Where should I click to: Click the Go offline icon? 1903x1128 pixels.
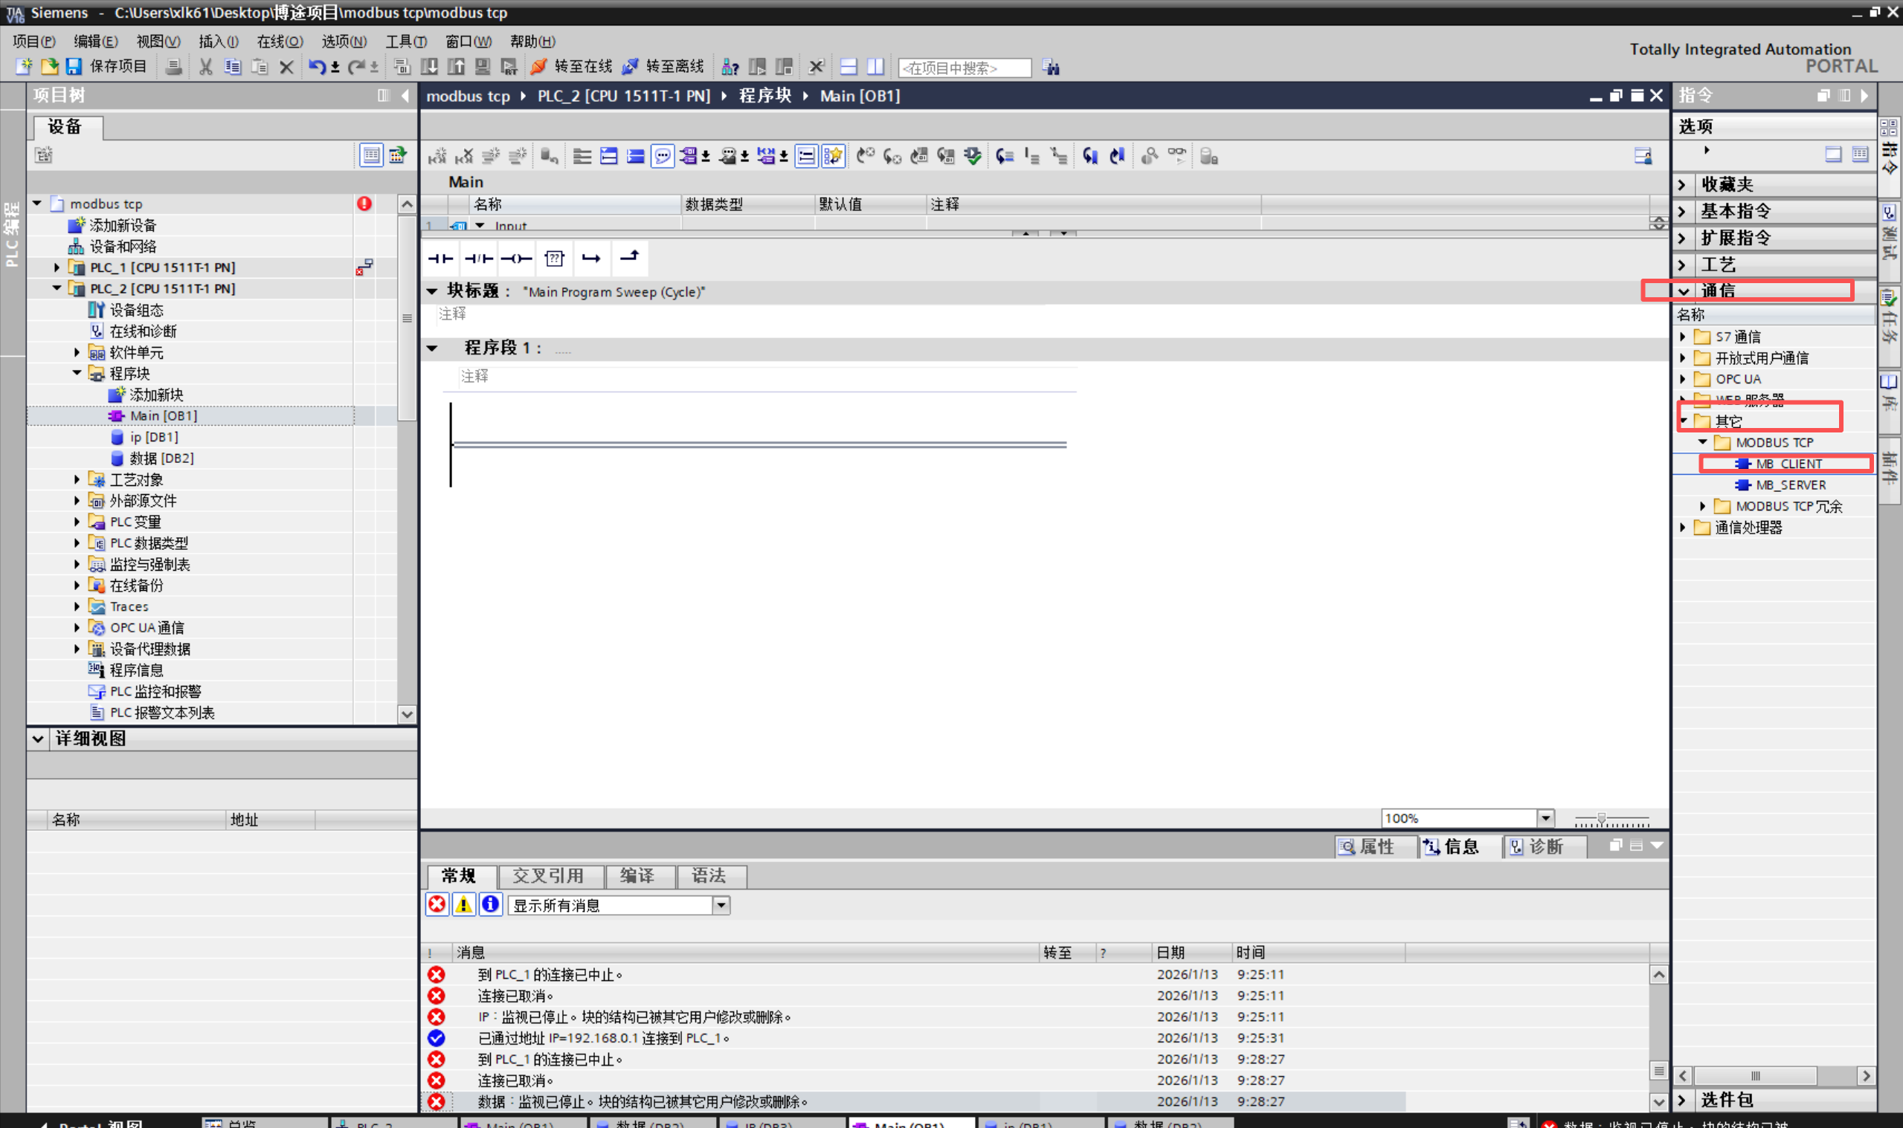tap(630, 67)
